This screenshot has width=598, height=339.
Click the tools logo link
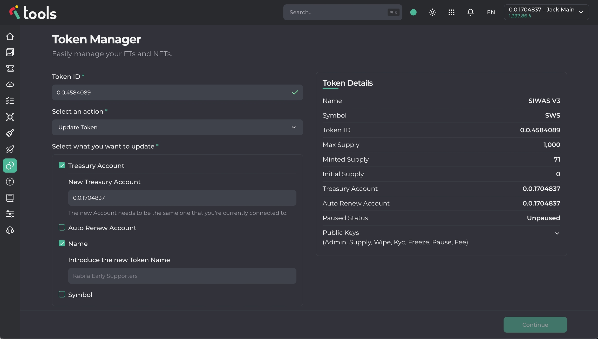[x=33, y=12]
